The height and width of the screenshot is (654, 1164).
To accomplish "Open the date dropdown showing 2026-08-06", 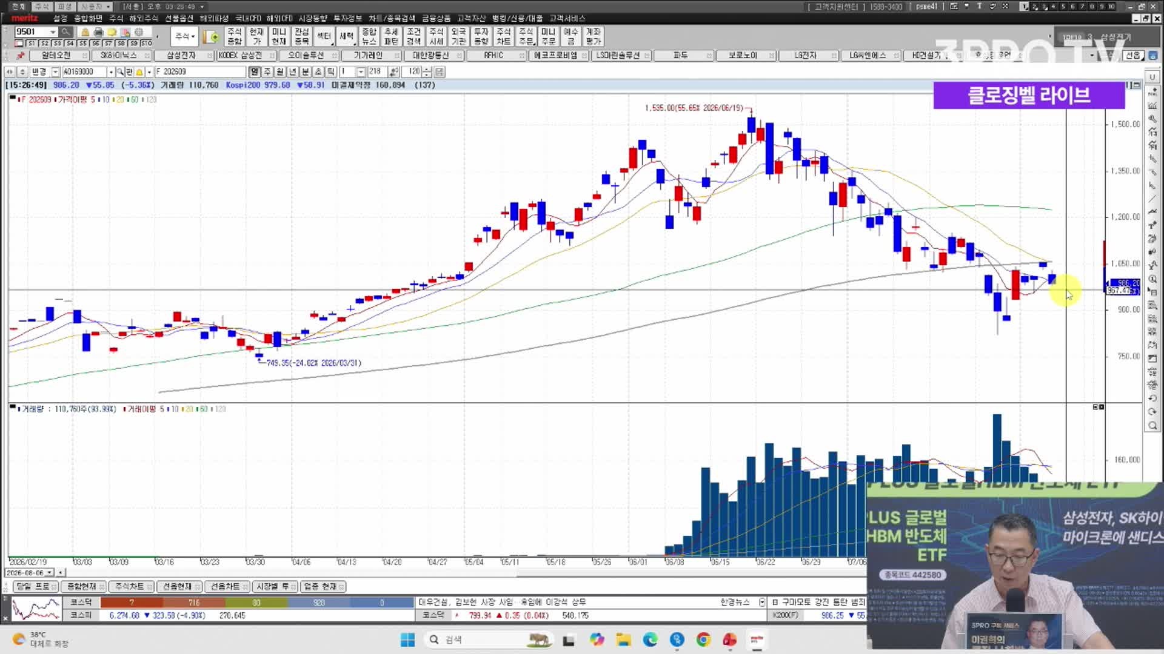I will click(50, 572).
